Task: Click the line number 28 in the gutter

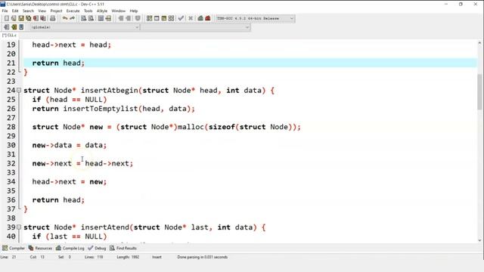Action: 11,127
